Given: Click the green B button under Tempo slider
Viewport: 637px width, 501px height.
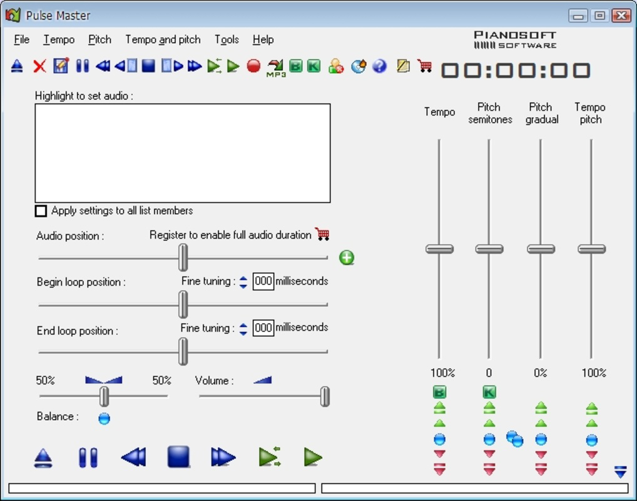Looking at the screenshot, I should 439,392.
